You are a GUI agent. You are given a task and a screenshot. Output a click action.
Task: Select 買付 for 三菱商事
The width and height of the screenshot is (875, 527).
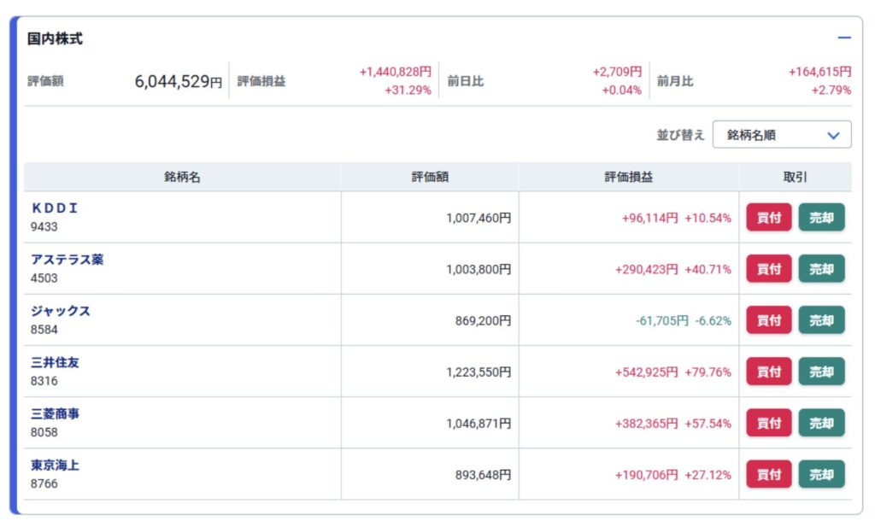point(768,423)
